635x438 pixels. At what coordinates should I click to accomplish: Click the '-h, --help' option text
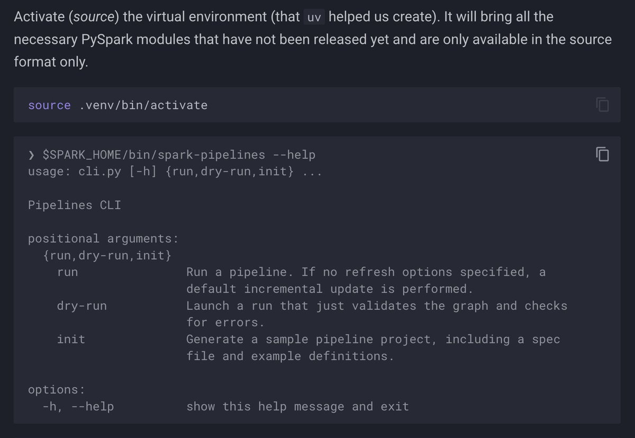pyautogui.click(x=78, y=407)
